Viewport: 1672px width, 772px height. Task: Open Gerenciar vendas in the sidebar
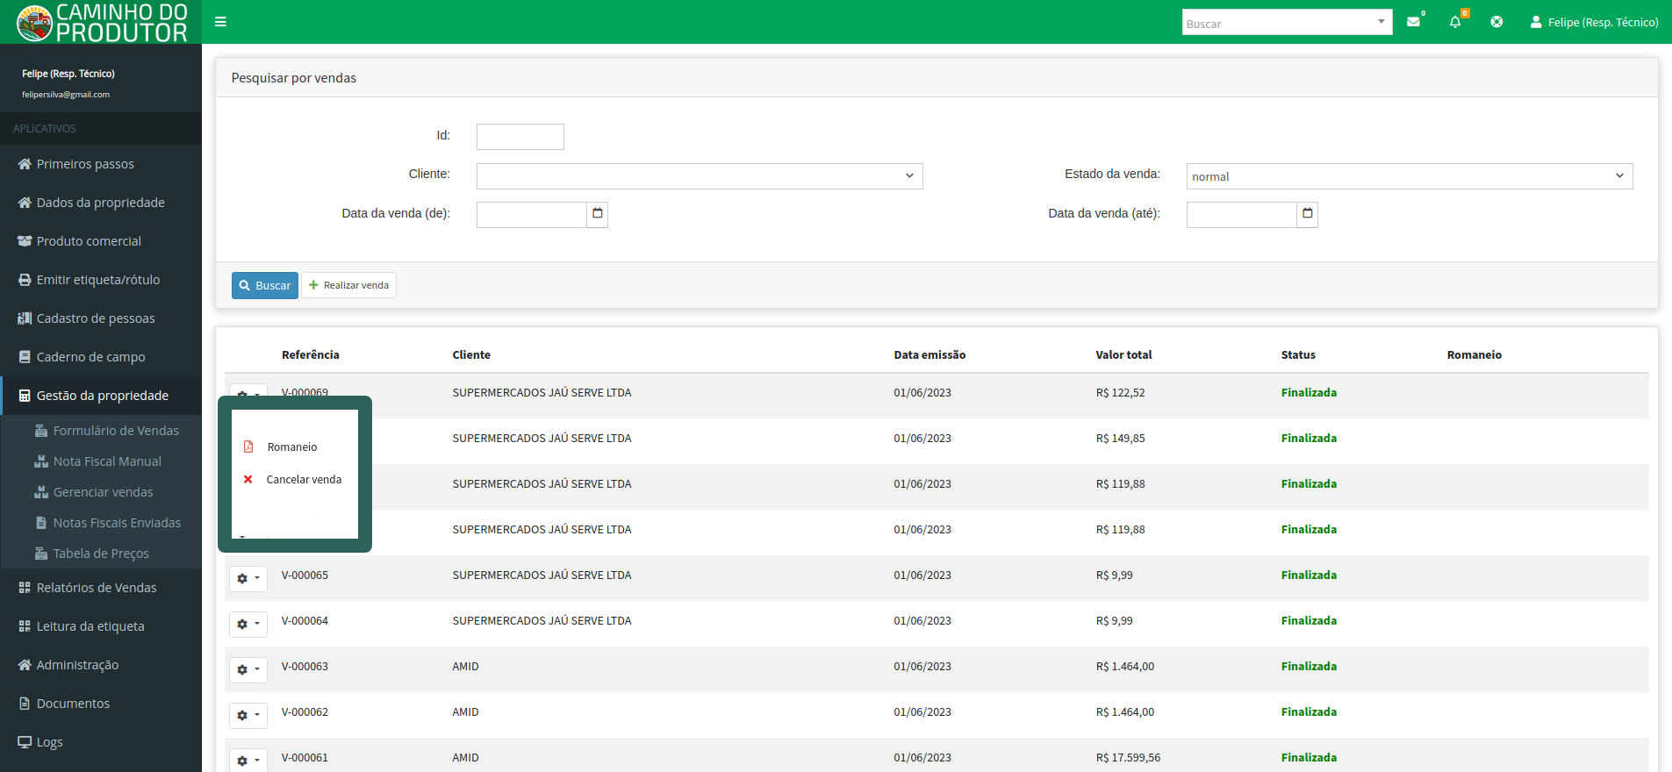[103, 492]
